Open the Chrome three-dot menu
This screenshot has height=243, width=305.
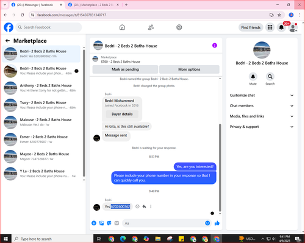(300, 15)
